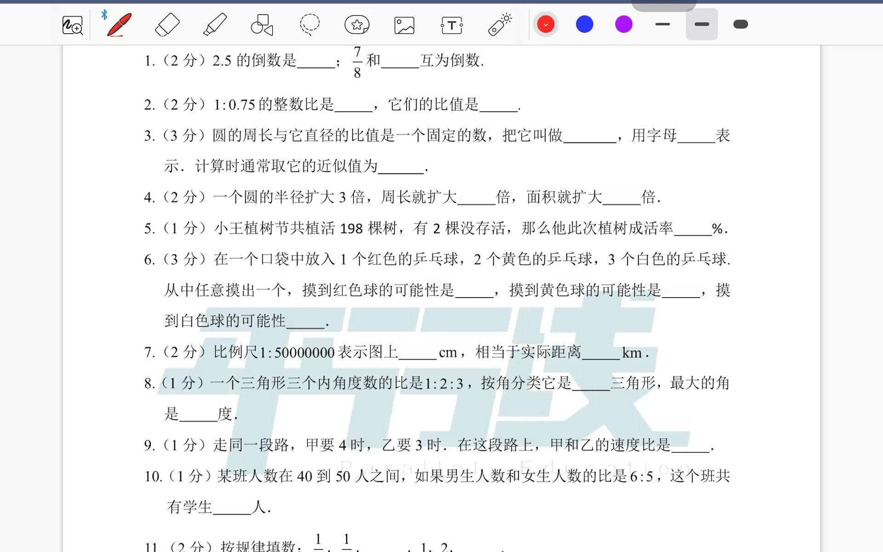The width and height of the screenshot is (883, 552).
Task: Click question 7 text '比例尺1:50000000'
Action: pyautogui.click(x=274, y=352)
